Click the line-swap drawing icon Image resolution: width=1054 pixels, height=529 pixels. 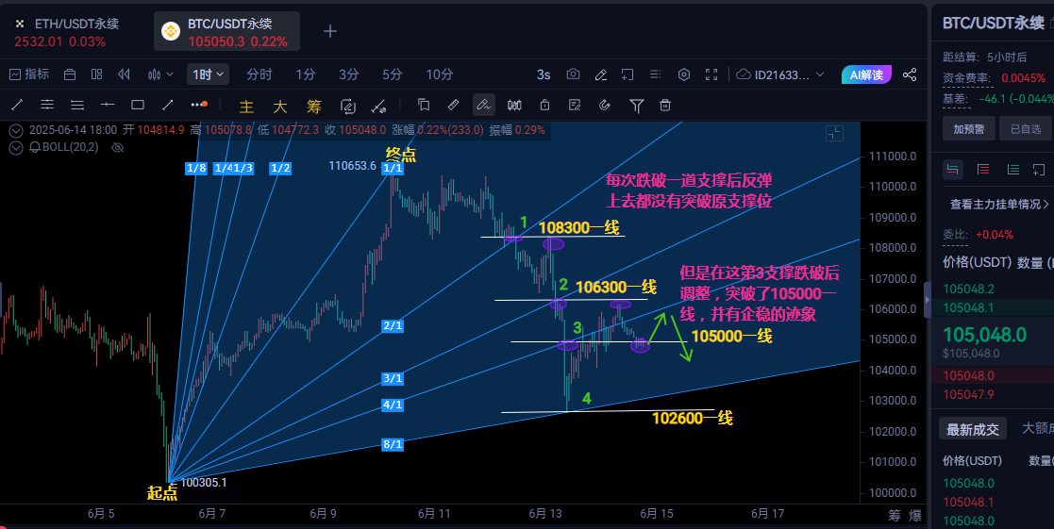[379, 106]
